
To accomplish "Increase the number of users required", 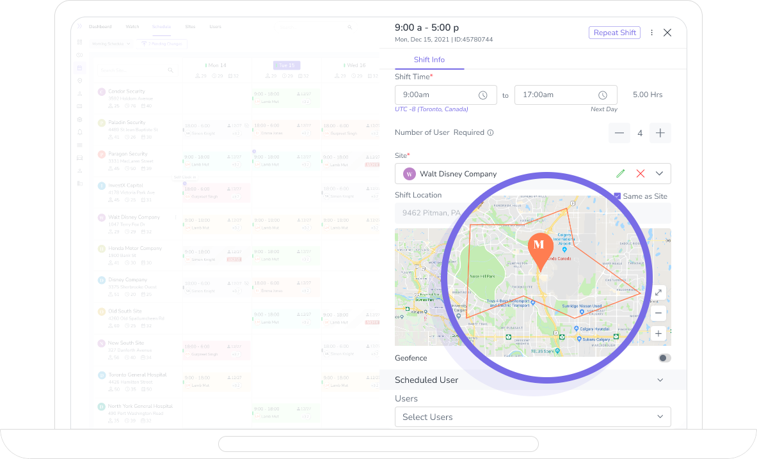I will (x=660, y=133).
